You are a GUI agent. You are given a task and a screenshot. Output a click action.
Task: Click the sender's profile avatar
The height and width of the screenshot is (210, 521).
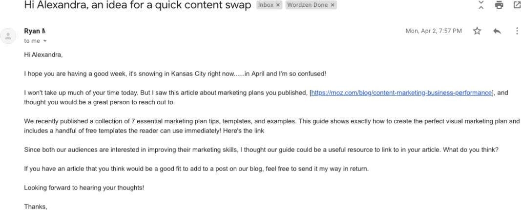pos(8,36)
